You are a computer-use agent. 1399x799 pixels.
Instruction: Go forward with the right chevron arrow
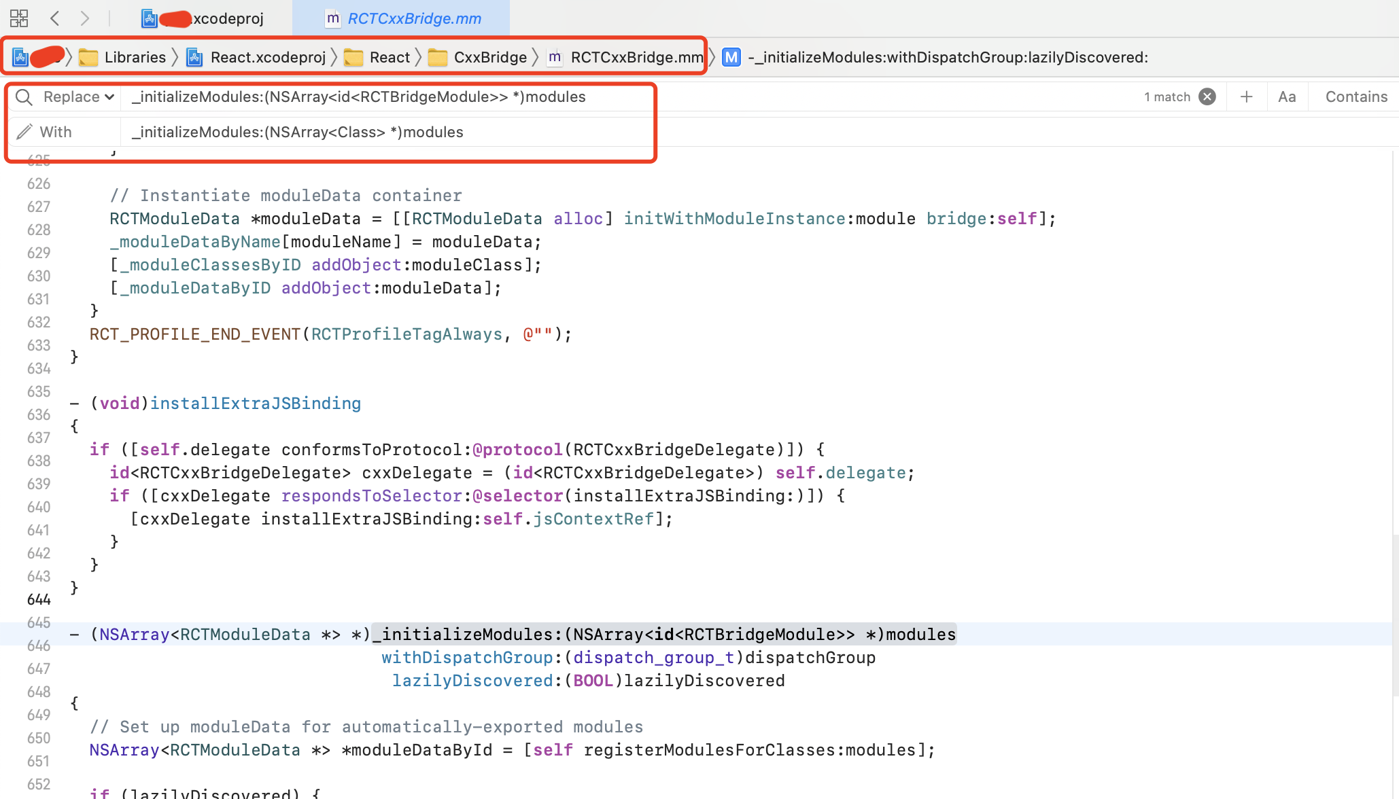click(84, 18)
